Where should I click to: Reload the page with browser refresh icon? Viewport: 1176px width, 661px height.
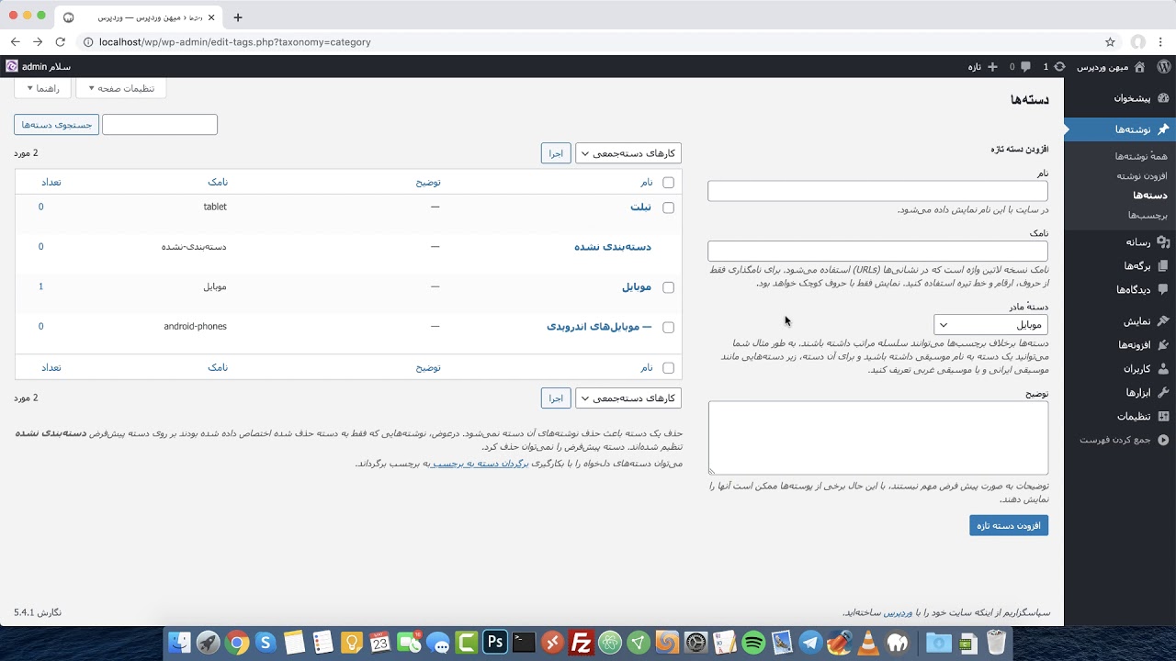(61, 41)
